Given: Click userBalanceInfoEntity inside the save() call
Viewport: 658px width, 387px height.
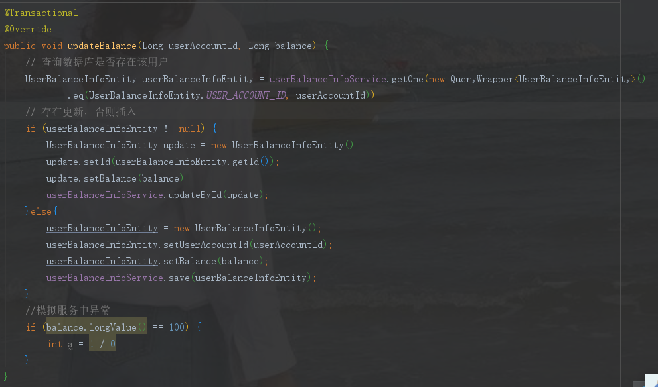Looking at the screenshot, I should [251, 278].
